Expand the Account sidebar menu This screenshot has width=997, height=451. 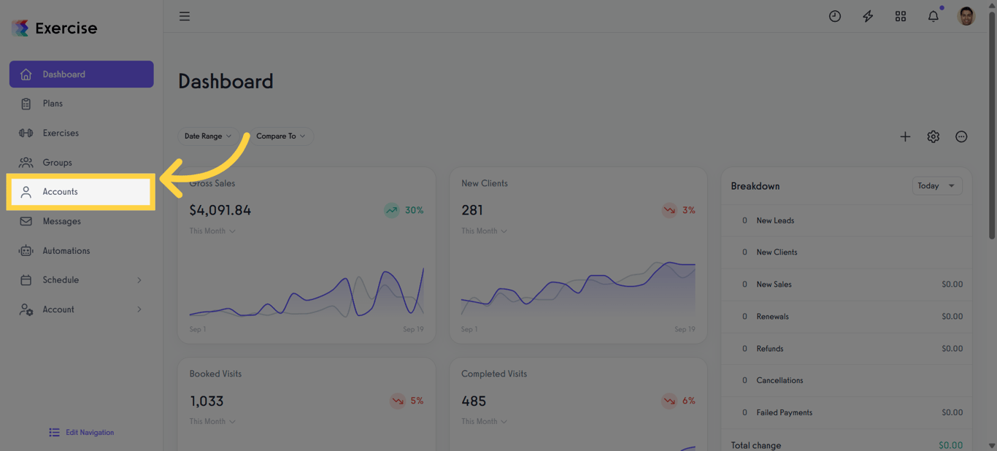(x=58, y=309)
